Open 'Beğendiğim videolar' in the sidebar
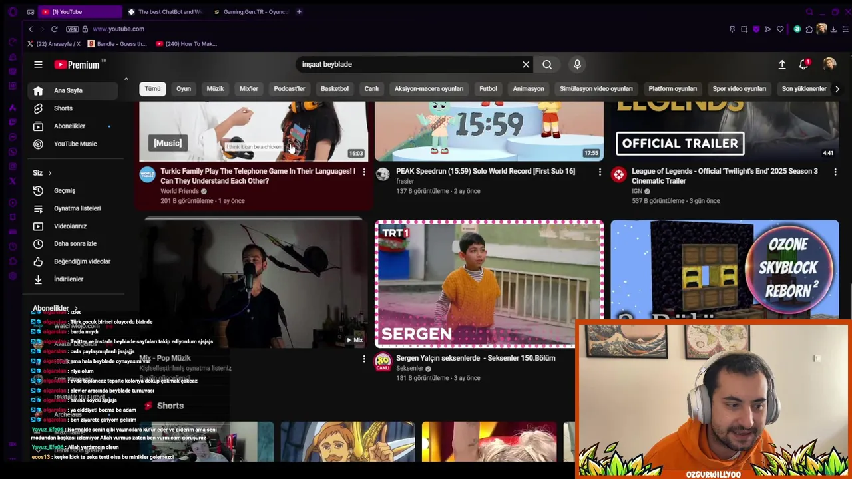Viewport: 852px width, 479px height. [x=73, y=262]
